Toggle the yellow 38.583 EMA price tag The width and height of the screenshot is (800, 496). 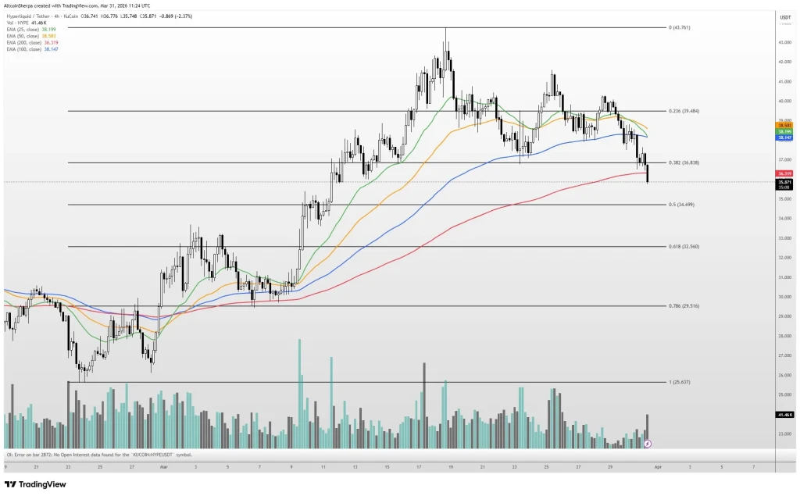tap(784, 125)
